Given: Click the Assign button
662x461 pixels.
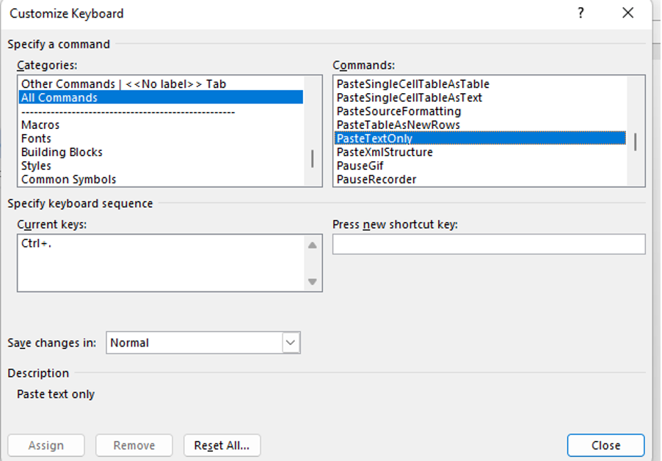Looking at the screenshot, I should coord(46,446).
